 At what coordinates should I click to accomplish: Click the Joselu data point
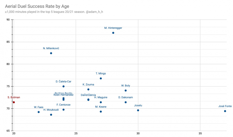pyautogui.click(x=138, y=110)
